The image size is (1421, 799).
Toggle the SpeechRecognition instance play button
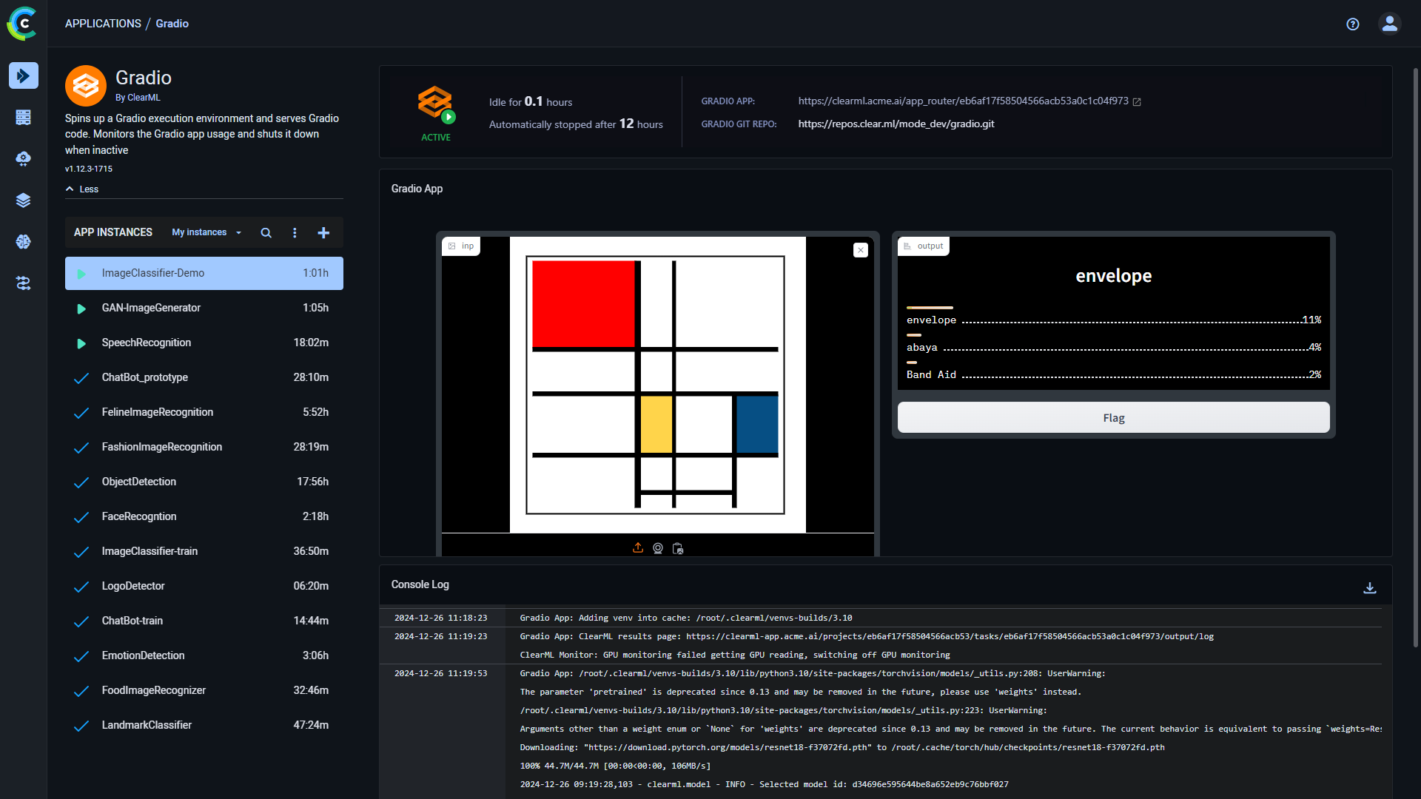[x=82, y=343]
